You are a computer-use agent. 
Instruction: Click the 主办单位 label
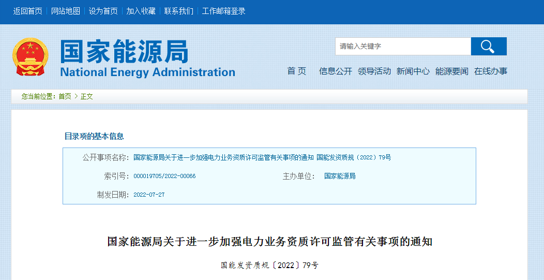coord(299,176)
